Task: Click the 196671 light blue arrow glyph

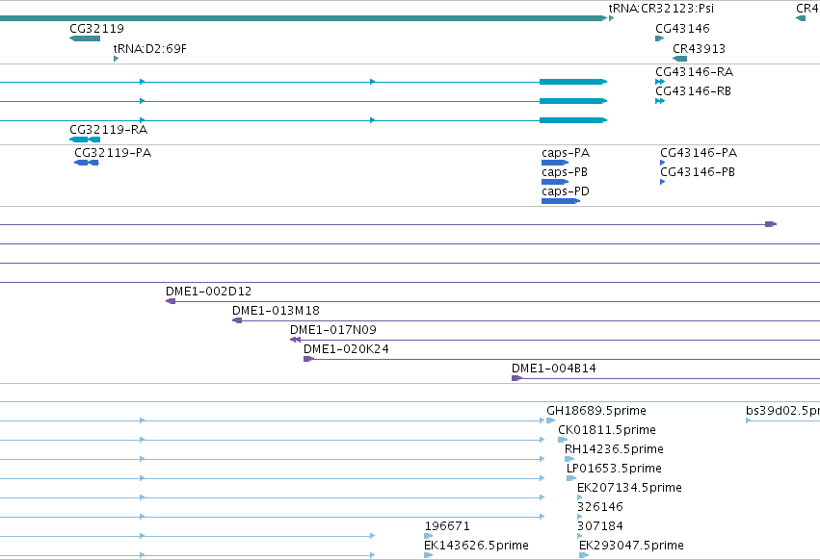Action: point(428,536)
